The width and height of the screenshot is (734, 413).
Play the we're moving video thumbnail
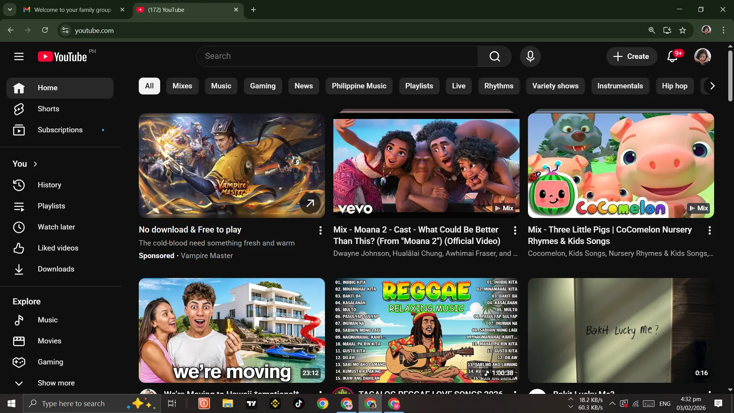[x=232, y=330]
